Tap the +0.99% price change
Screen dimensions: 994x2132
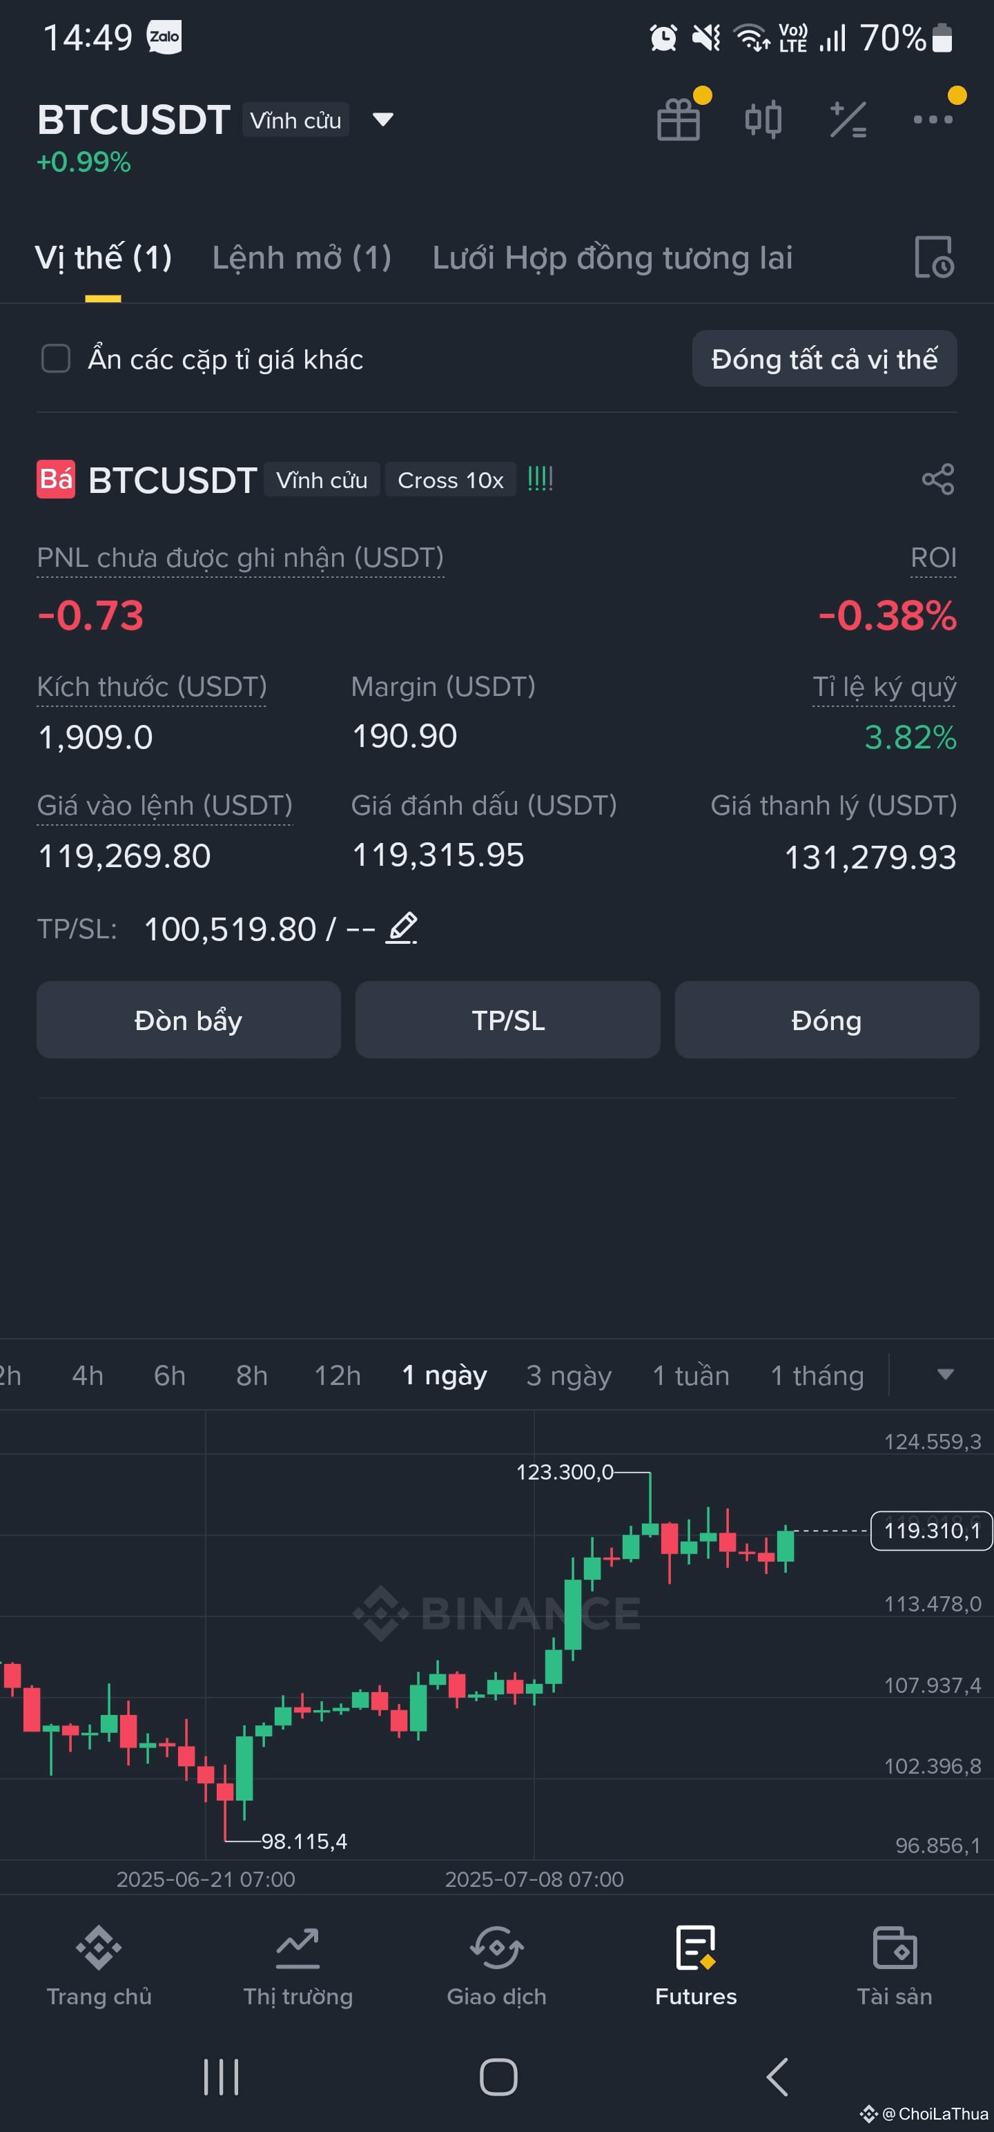pyautogui.click(x=84, y=162)
